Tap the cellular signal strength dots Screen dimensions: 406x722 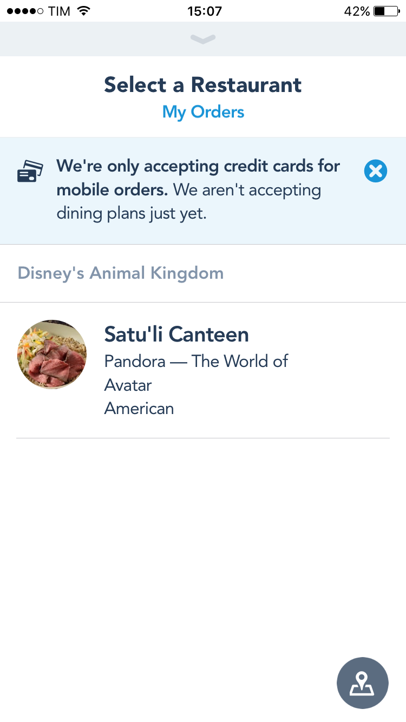(x=25, y=11)
